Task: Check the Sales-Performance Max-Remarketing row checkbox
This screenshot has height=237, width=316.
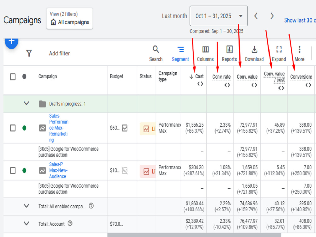Action: [x=13, y=128]
